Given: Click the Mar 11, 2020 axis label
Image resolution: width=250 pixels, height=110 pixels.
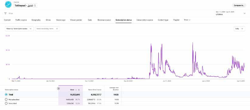Looking at the screenshot, I should coord(16,81).
